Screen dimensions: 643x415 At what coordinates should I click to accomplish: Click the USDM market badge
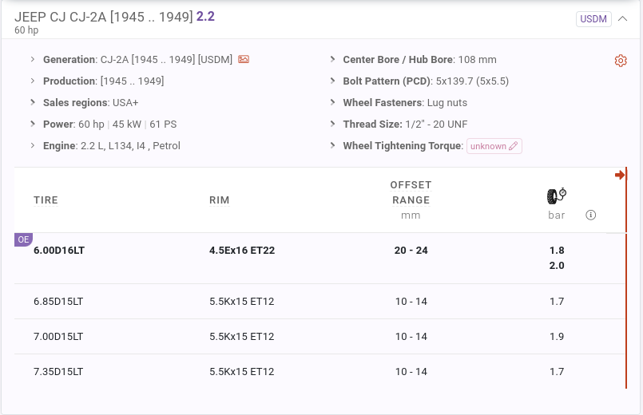(x=593, y=19)
